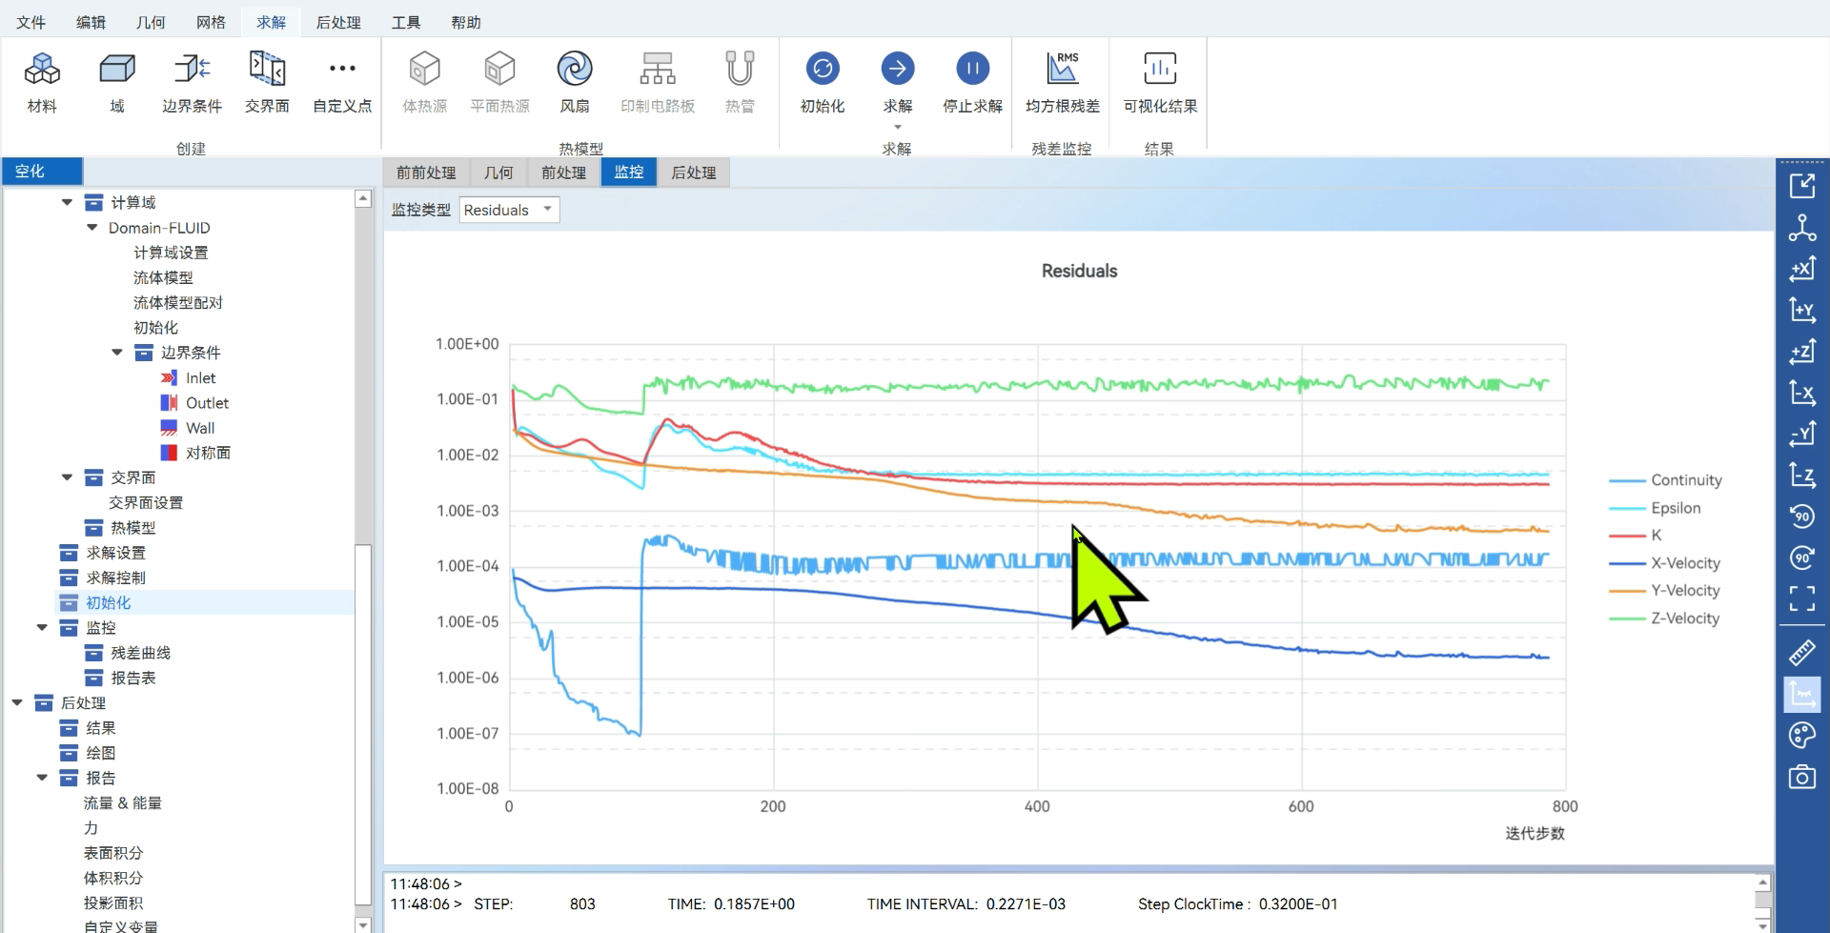Click the log panel scroll up arrow
Screen dimensions: 1830x933
coord(1763,882)
